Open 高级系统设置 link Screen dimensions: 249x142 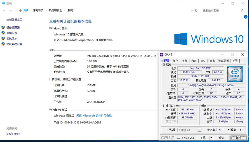pos(14,44)
